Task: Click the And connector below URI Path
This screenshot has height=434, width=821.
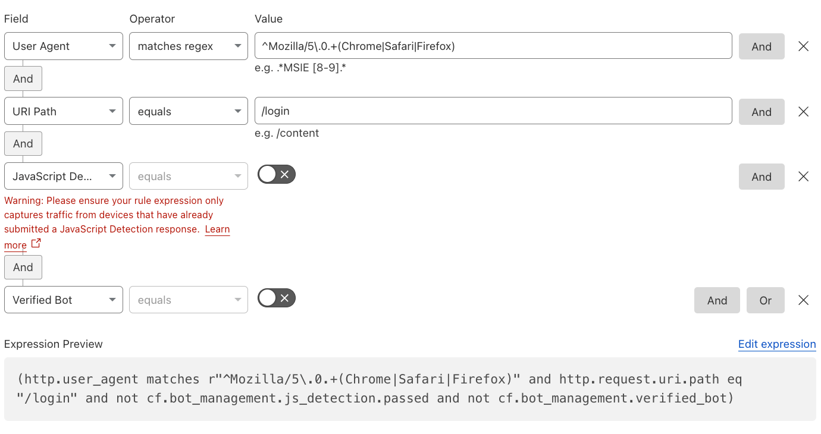Action: pyautogui.click(x=23, y=143)
